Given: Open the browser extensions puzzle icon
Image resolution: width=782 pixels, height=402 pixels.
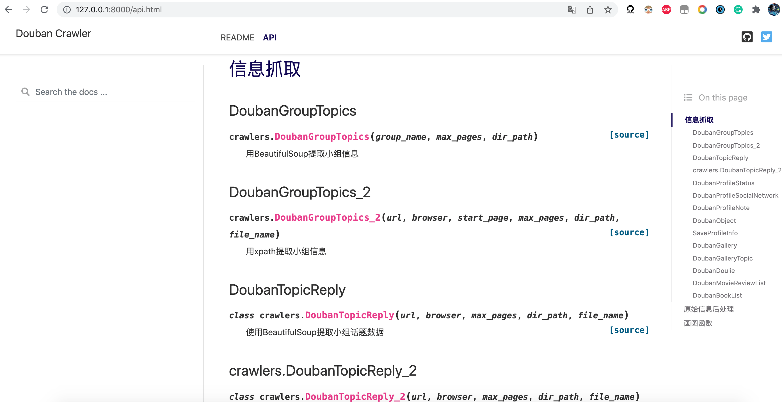Looking at the screenshot, I should tap(756, 10).
